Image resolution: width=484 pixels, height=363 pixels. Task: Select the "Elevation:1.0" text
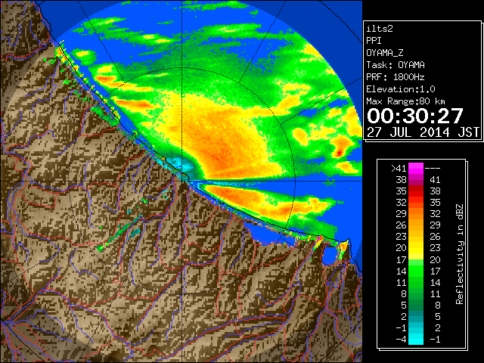point(401,89)
